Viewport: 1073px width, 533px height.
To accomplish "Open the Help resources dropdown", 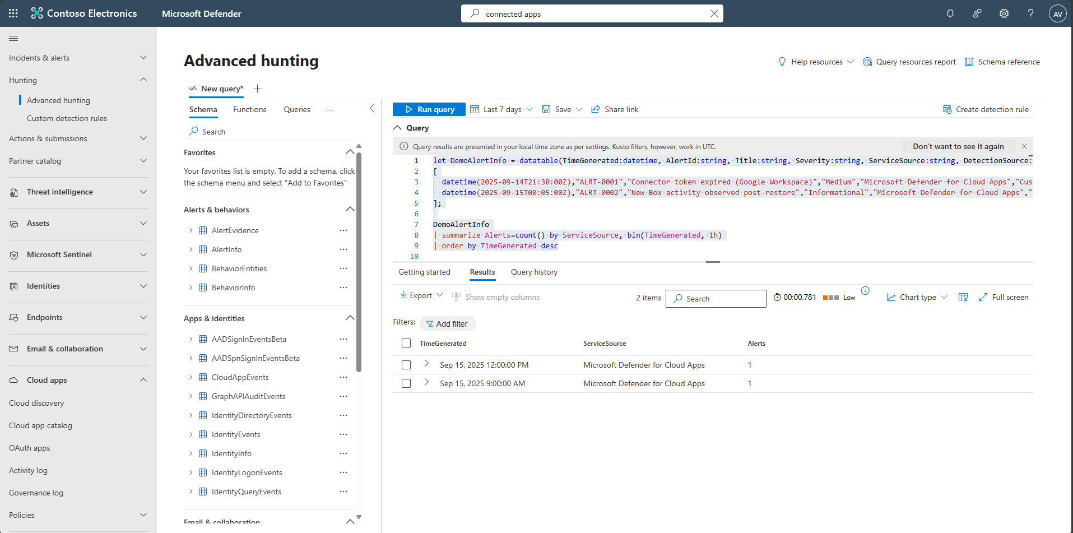I will [x=816, y=62].
